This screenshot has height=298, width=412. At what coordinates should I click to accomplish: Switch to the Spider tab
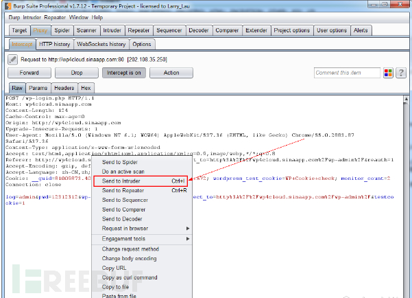pos(62,30)
